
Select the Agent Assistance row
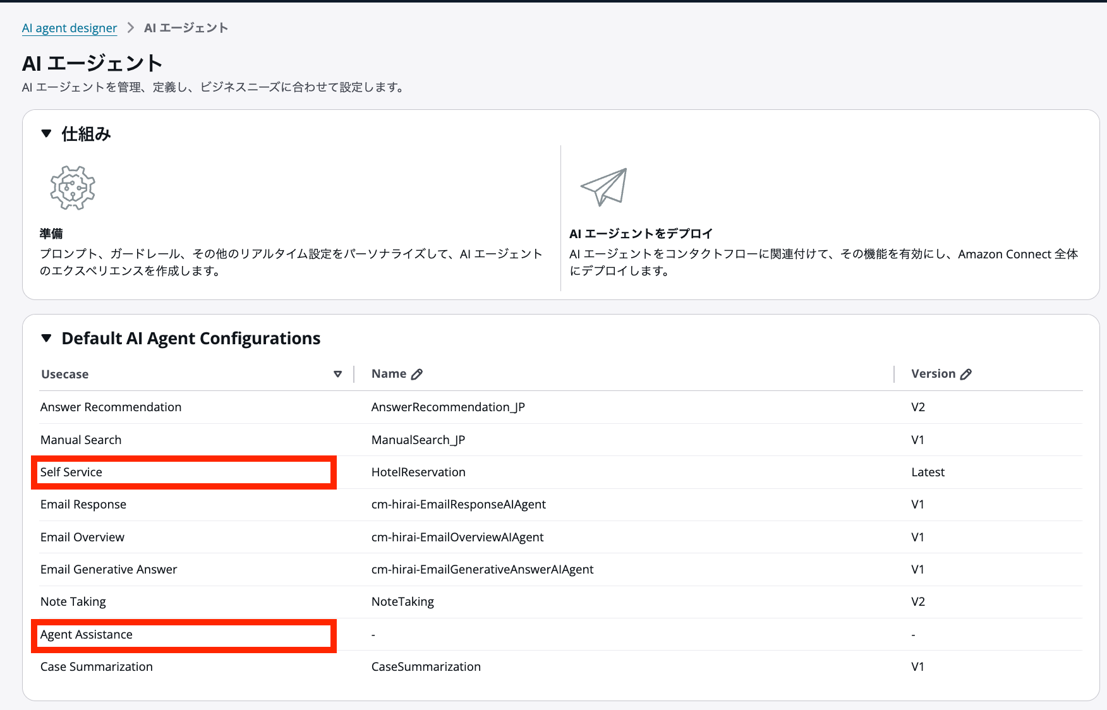point(87,634)
